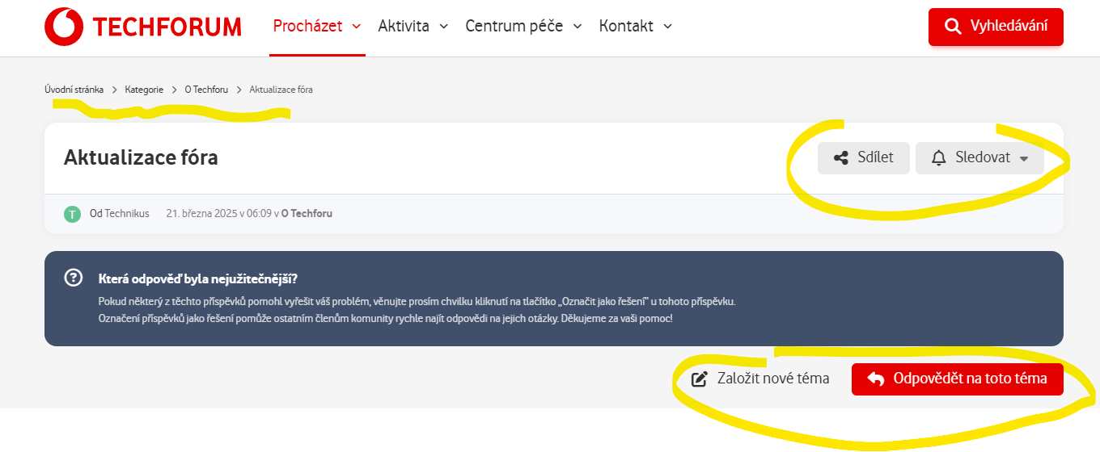The width and height of the screenshot is (1100, 452).
Task: Click the reply arrow icon
Action: click(x=875, y=379)
